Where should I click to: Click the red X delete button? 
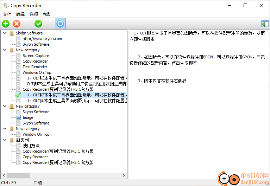point(17,24)
